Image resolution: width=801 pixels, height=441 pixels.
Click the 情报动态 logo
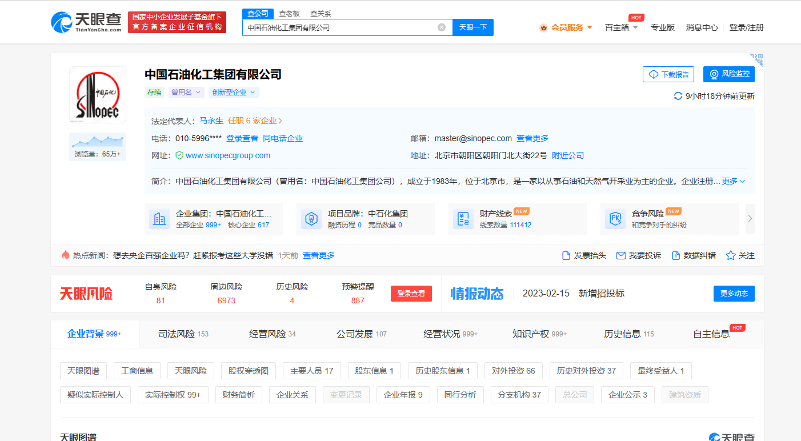[477, 294]
